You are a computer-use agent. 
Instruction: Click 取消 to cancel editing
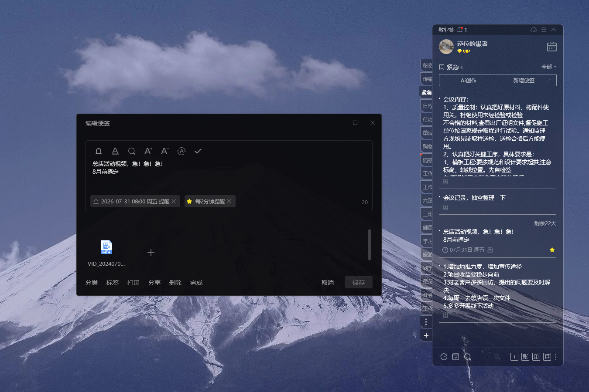pos(328,283)
